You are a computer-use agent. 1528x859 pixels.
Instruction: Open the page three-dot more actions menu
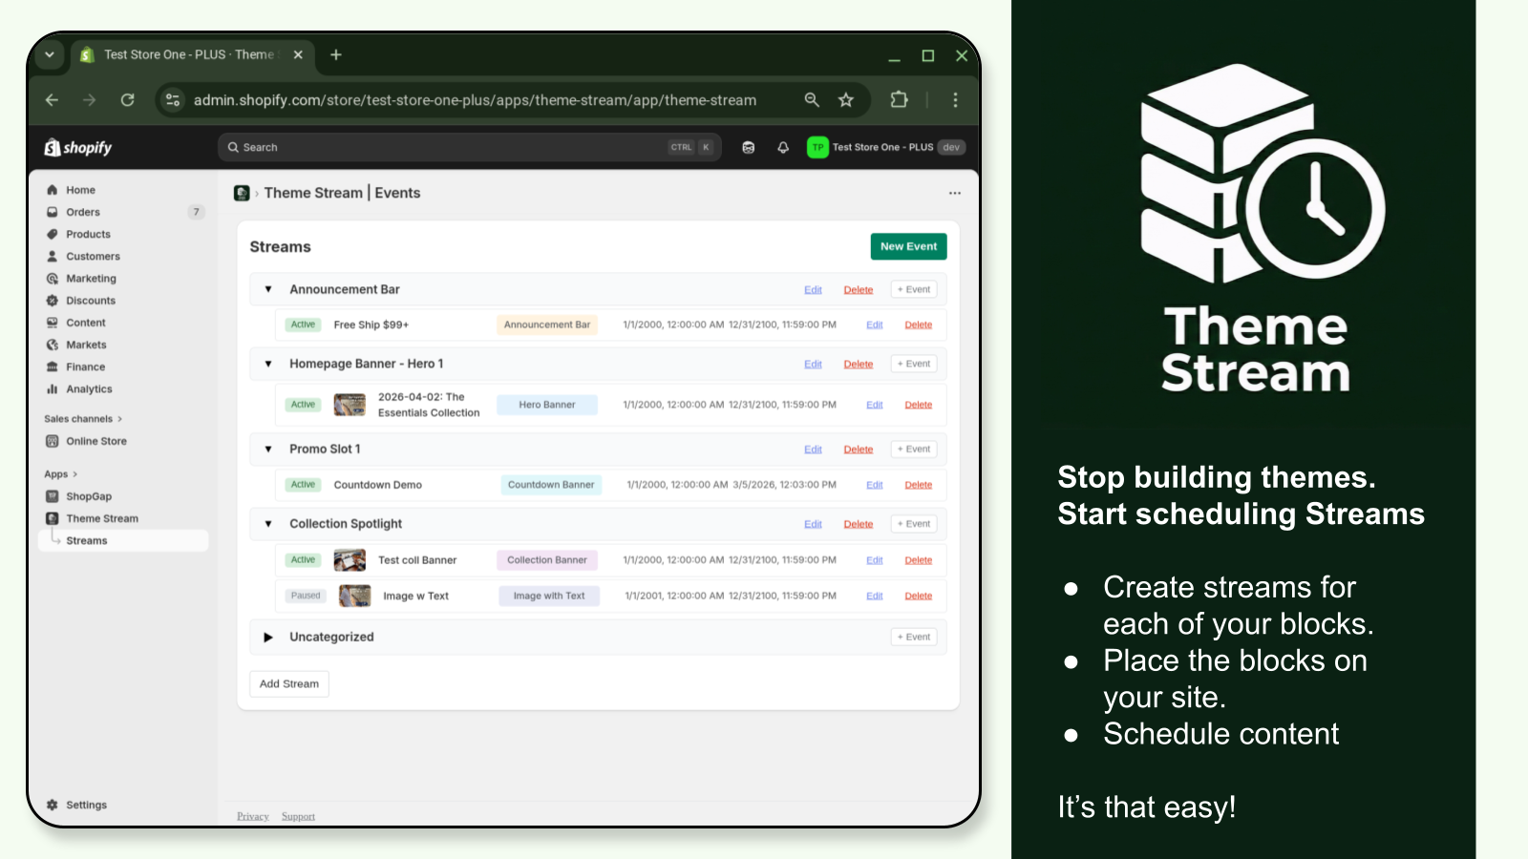955,193
